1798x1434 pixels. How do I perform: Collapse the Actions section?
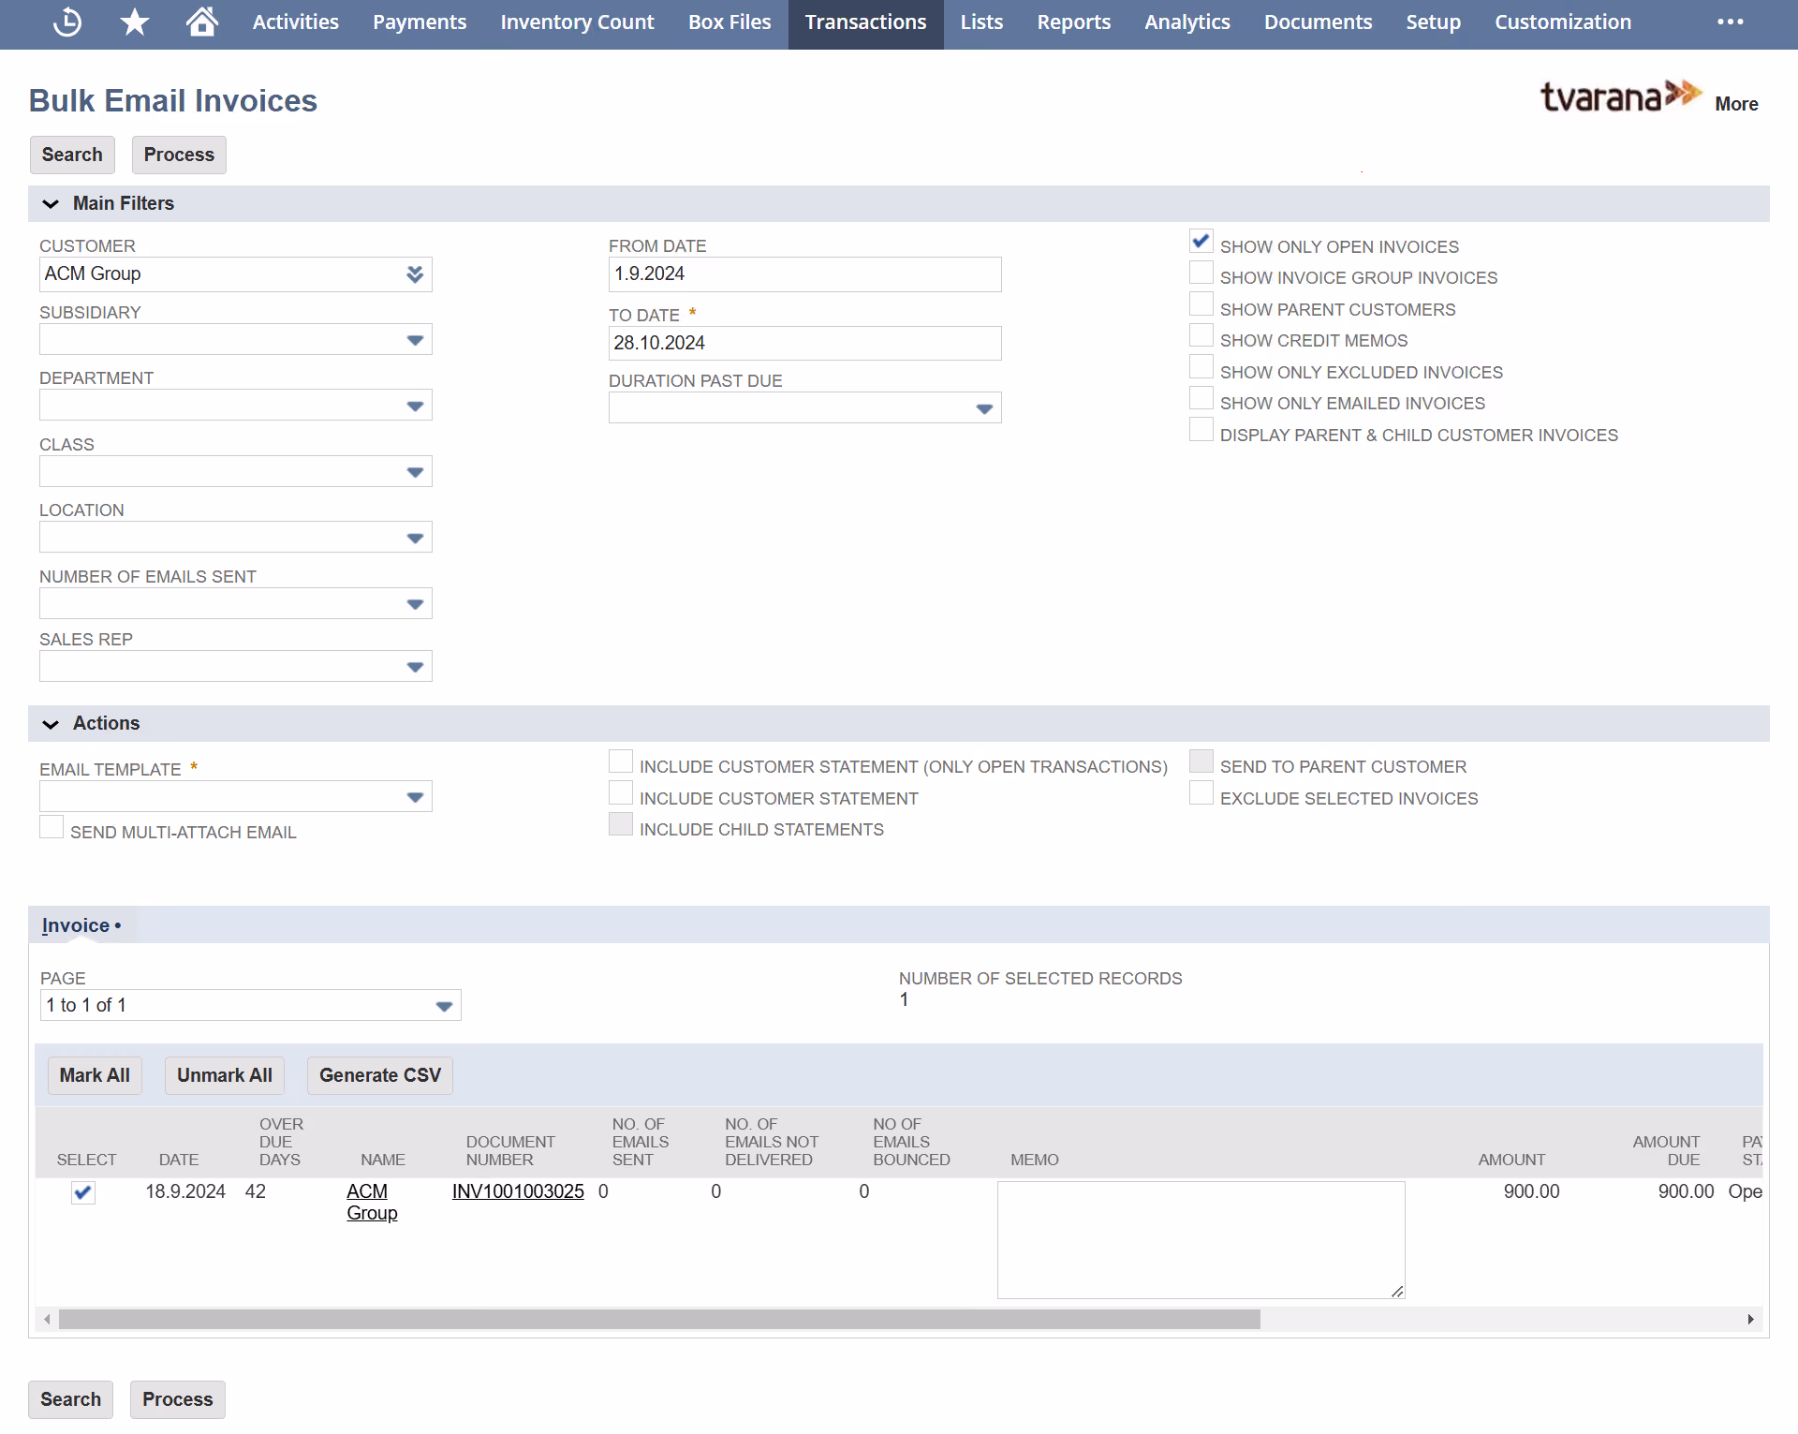(x=51, y=724)
